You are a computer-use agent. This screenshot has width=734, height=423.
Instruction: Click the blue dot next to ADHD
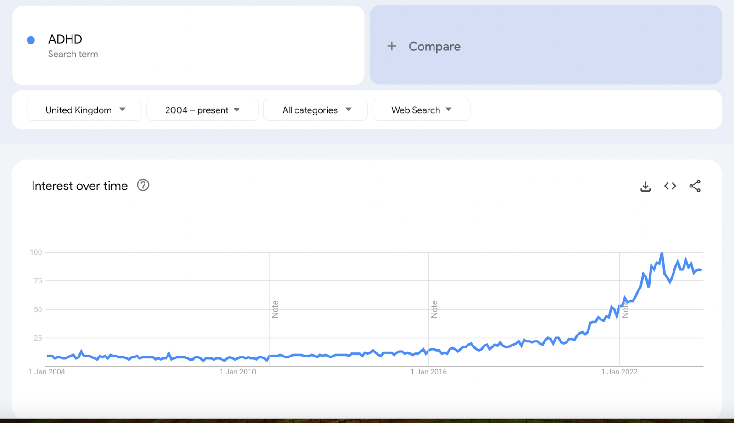tap(30, 40)
